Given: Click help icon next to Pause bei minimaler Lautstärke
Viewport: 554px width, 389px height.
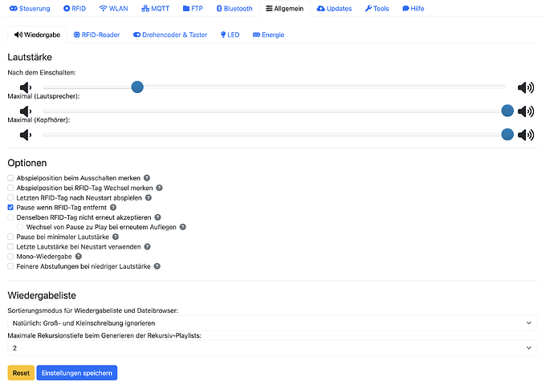Looking at the screenshot, I should point(116,237).
